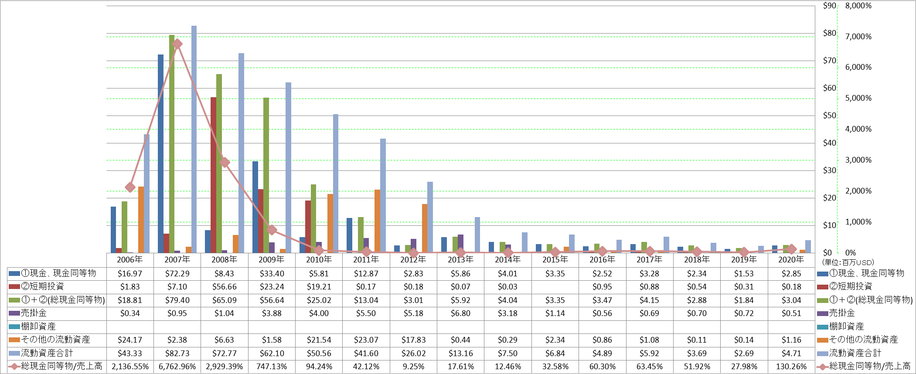Screen dimensions: 916x374
Task: Click the (単位:百万USD) unit label
Action: [x=848, y=262]
